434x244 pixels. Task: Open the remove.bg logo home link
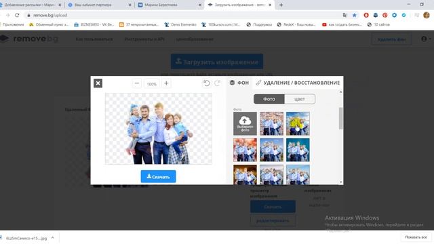click(29, 39)
